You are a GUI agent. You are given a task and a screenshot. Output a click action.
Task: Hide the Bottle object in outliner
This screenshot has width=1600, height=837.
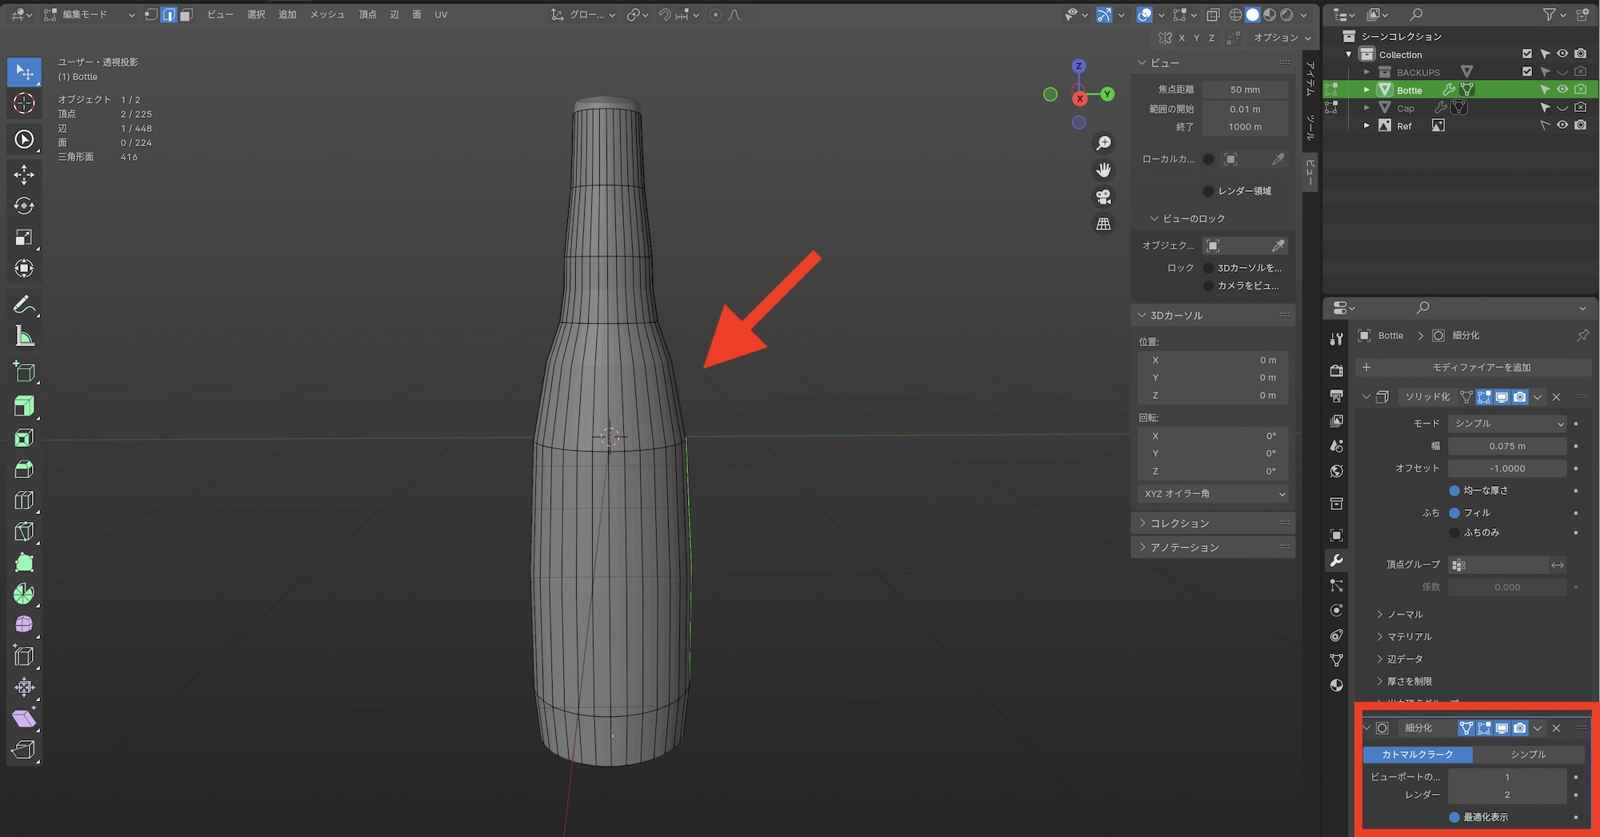pyautogui.click(x=1562, y=90)
